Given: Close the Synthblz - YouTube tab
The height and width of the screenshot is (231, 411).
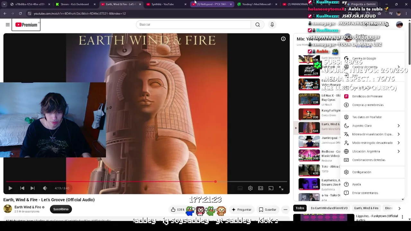Looking at the screenshot, I should [185, 4].
